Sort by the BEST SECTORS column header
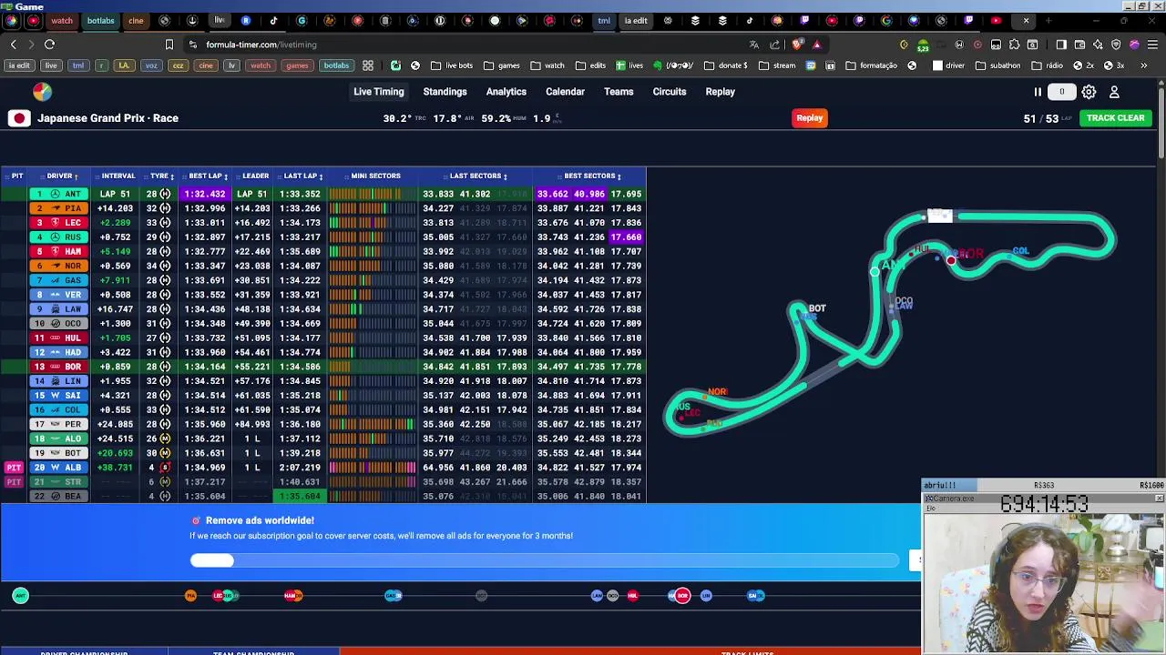The height and width of the screenshot is (655, 1166). point(591,176)
